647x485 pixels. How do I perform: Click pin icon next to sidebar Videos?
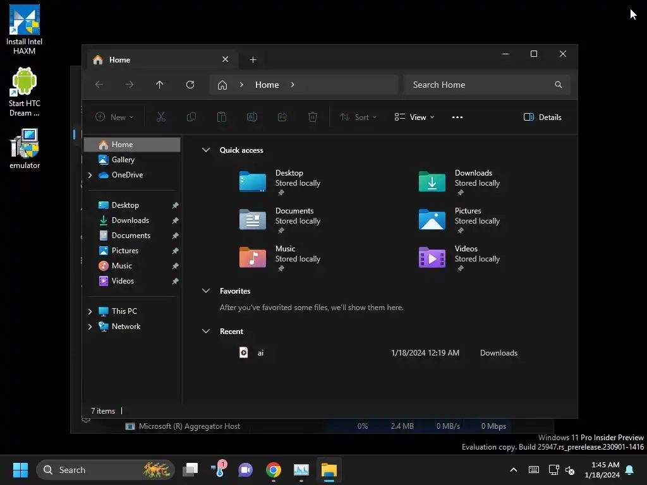[176, 281]
